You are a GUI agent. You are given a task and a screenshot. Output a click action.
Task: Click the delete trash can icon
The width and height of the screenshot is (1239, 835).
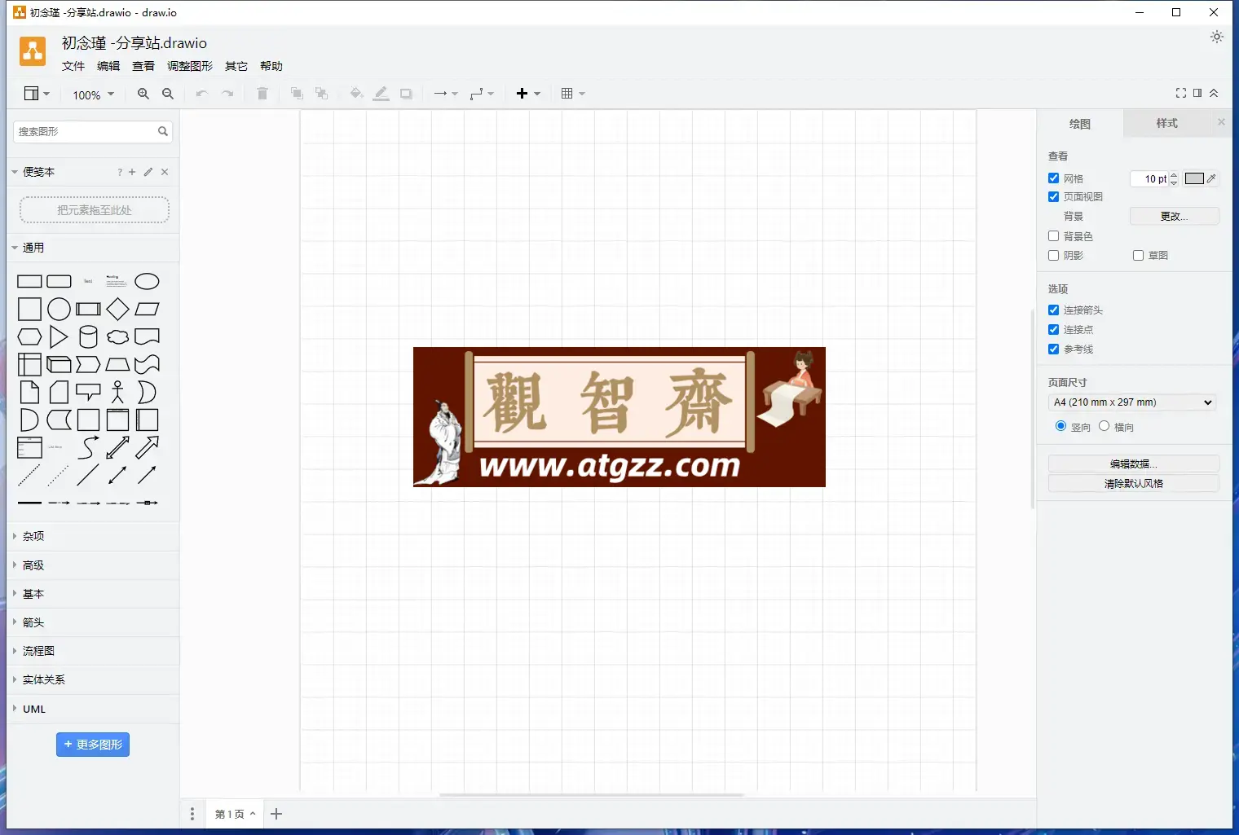tap(262, 94)
